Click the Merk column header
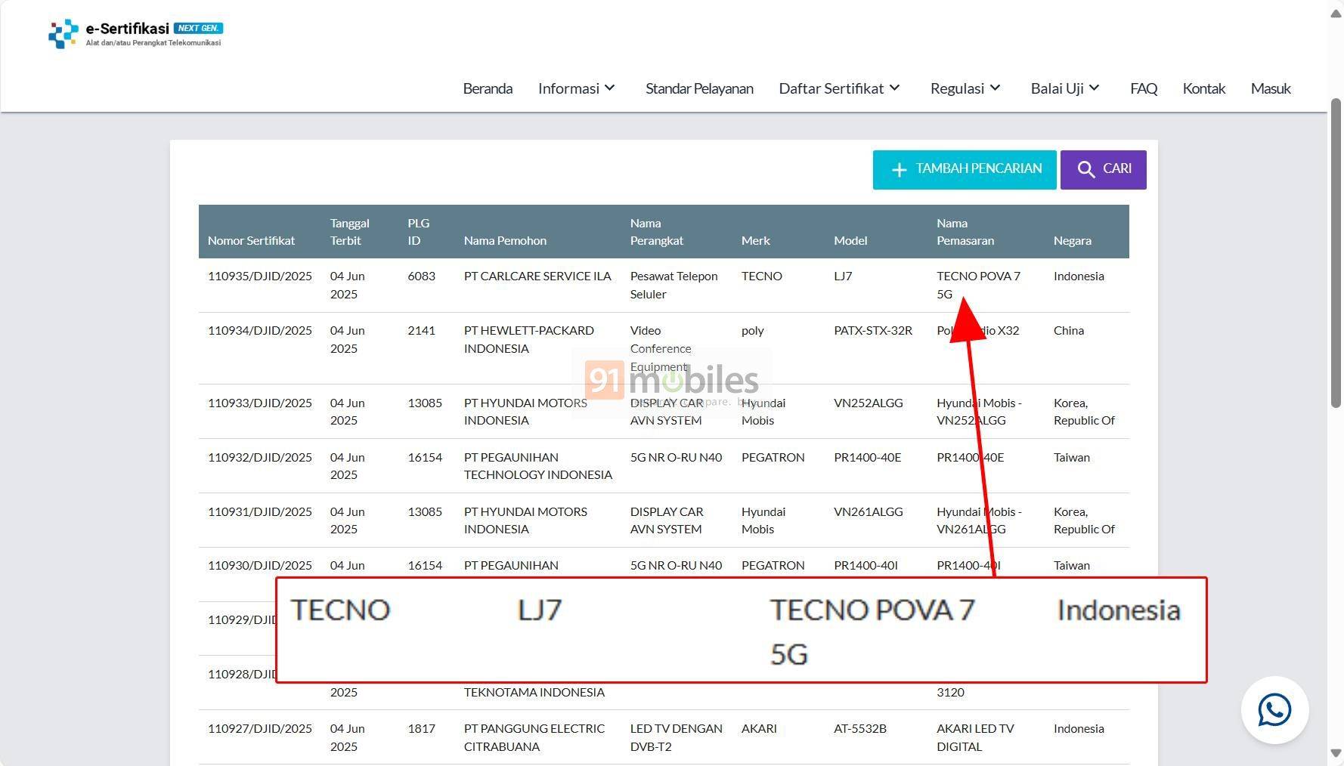 756,240
